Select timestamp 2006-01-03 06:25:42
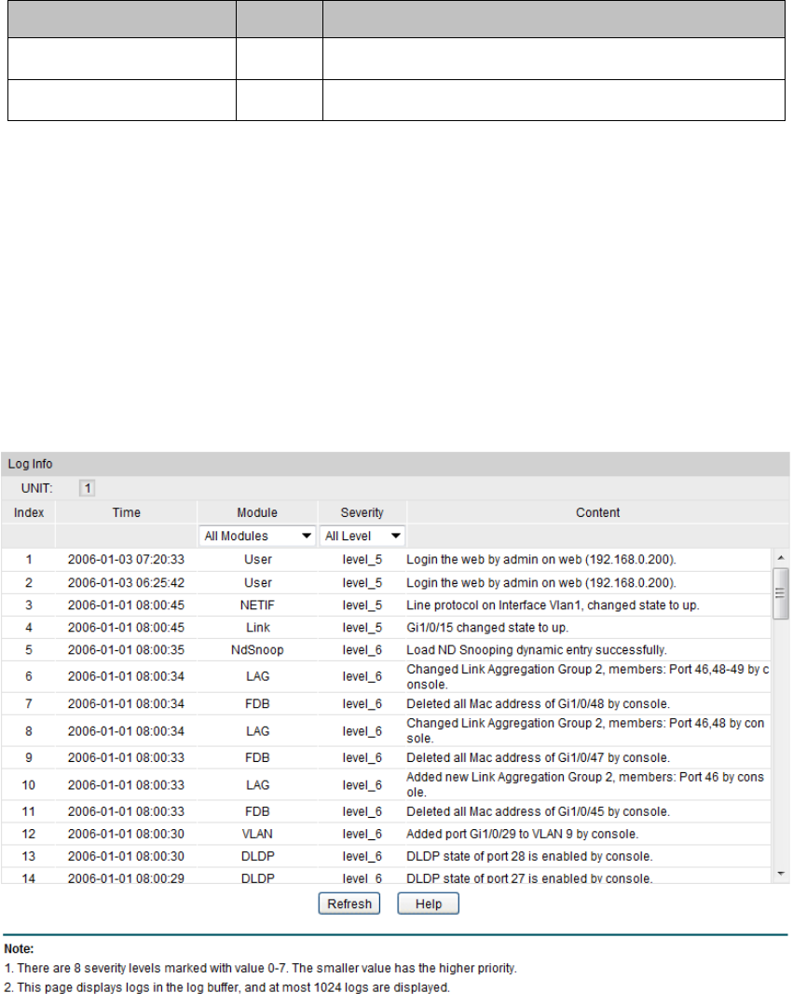This screenshot has width=793, height=1006. [127, 582]
